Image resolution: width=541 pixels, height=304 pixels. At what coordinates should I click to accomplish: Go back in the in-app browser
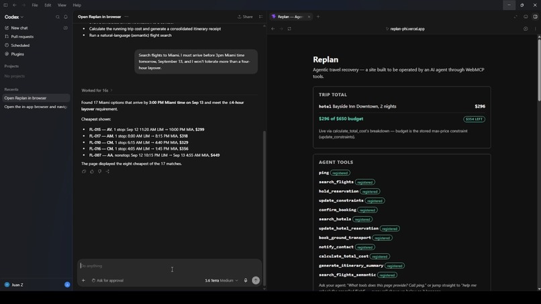[273, 29]
